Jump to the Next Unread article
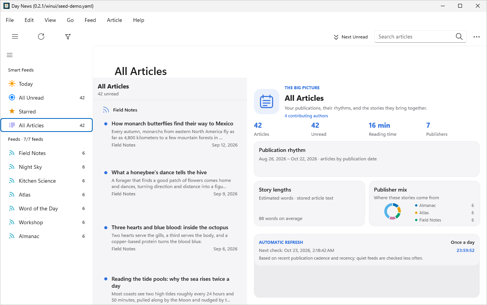This screenshot has height=305, width=487. pyautogui.click(x=350, y=37)
